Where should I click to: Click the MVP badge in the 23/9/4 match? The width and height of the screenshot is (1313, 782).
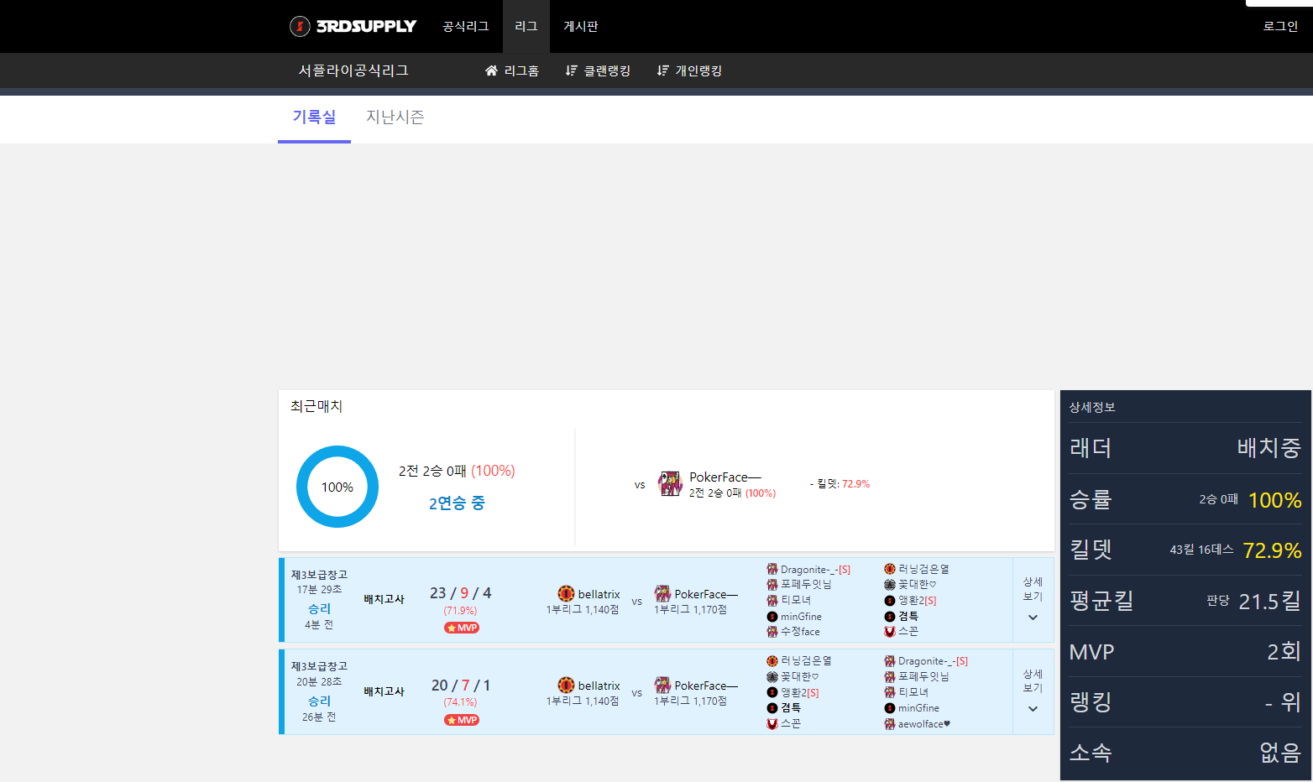pos(462,628)
